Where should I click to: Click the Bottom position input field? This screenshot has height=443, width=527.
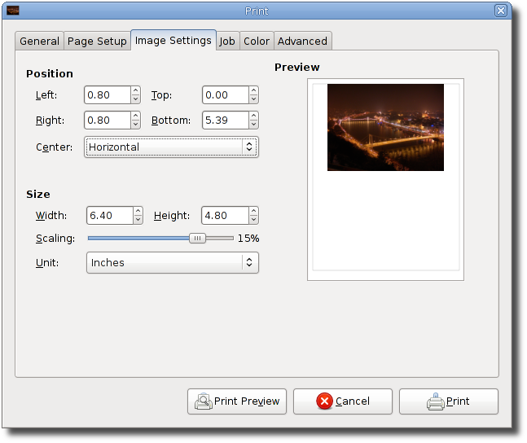click(226, 120)
